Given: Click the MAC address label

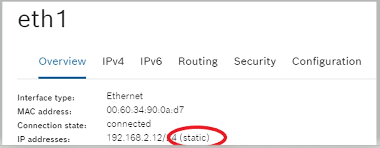Looking at the screenshot, I should click(45, 112).
